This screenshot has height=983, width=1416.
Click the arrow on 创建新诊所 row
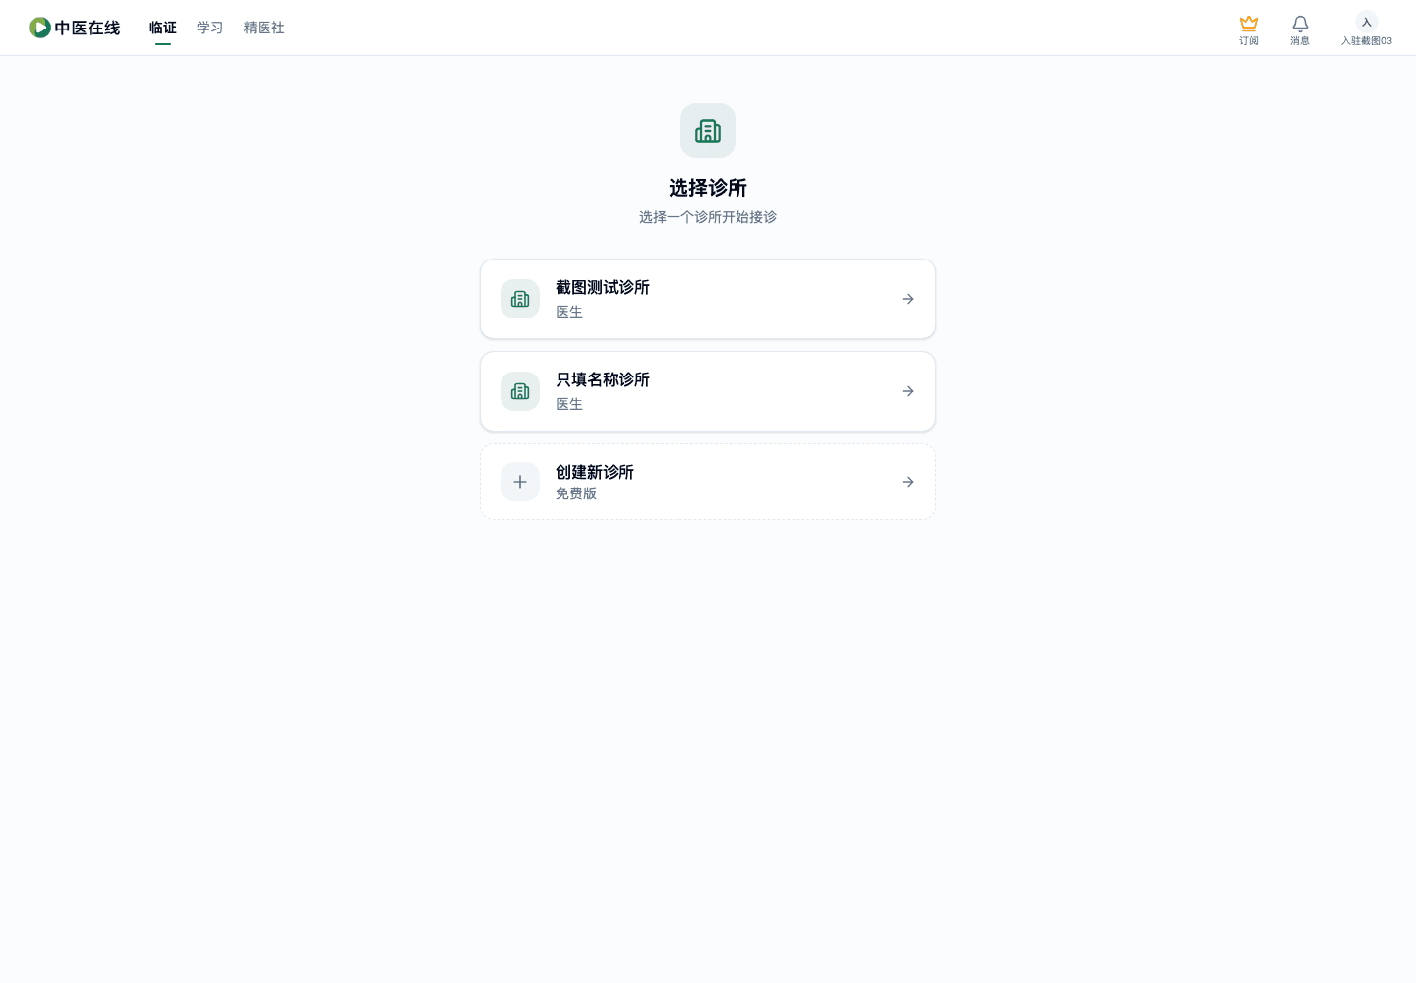[x=908, y=482]
